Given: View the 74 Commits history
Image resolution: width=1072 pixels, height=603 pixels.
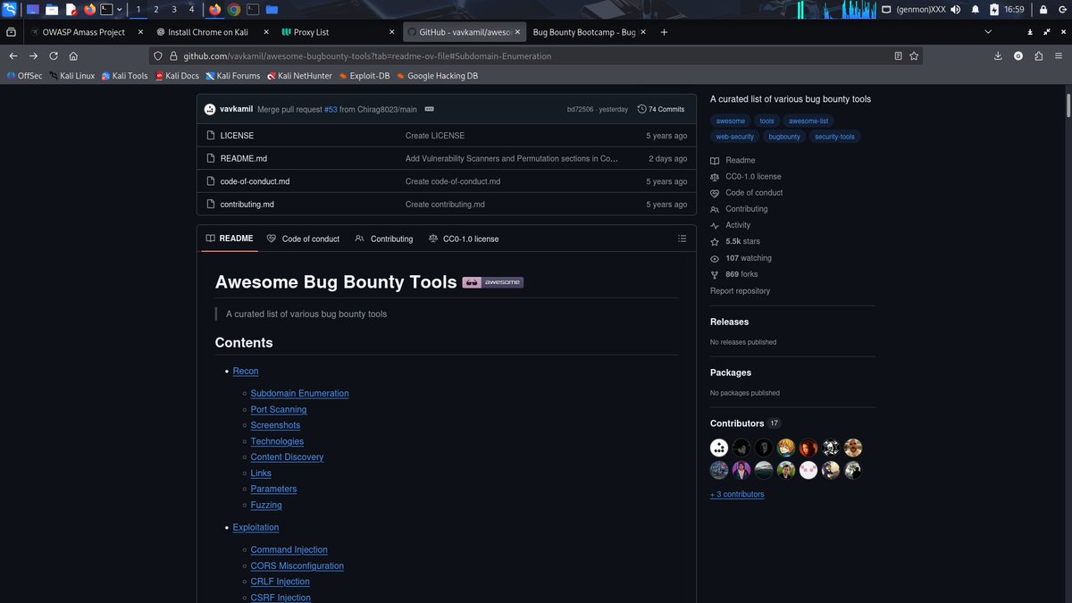Looking at the screenshot, I should click(x=661, y=109).
